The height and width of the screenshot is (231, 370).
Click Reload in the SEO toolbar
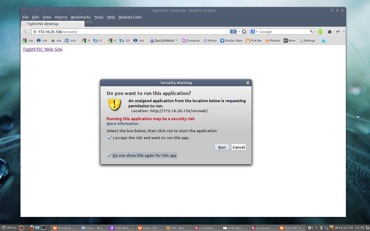point(273,41)
